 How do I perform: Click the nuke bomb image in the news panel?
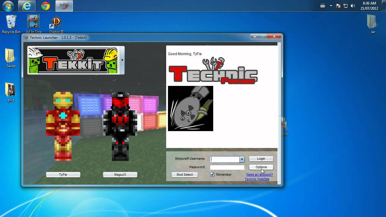pos(191,108)
